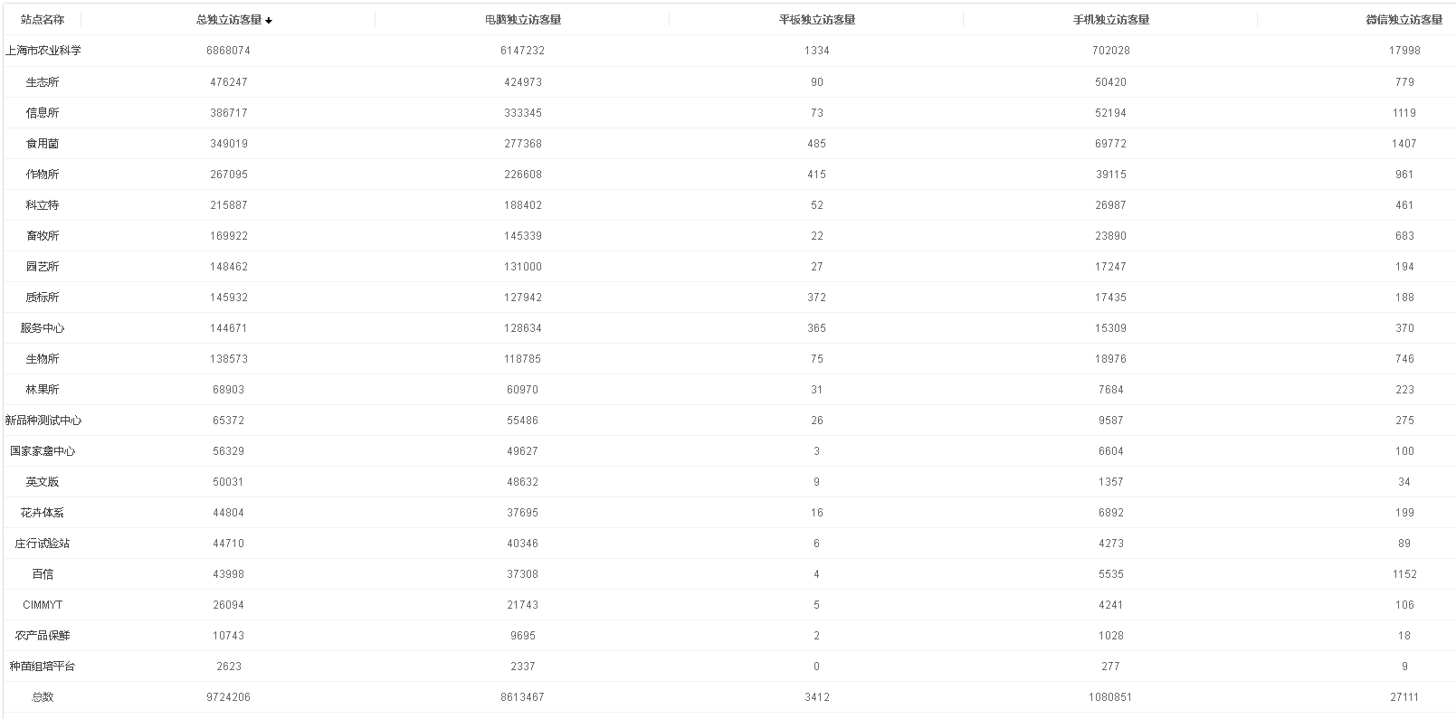Select the 上海市农业科学 site row name
This screenshot has width=1456, height=719.
pyautogui.click(x=43, y=51)
